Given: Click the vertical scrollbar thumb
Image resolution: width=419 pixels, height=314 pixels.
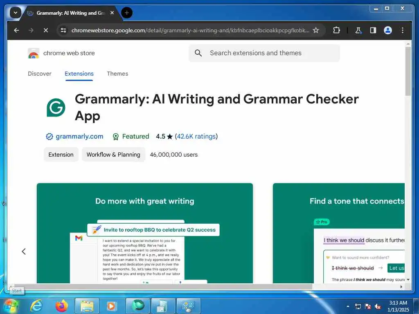Looking at the screenshot, I should (x=408, y=71).
